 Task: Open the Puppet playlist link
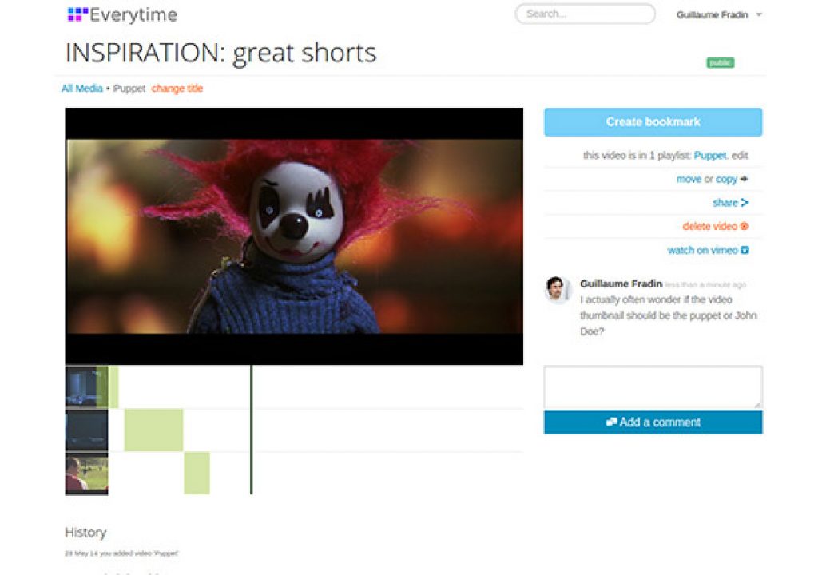tap(710, 155)
